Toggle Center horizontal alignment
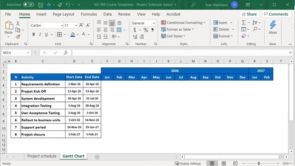Image resolution: width=295 pixels, height=166 pixels. tap(106, 30)
